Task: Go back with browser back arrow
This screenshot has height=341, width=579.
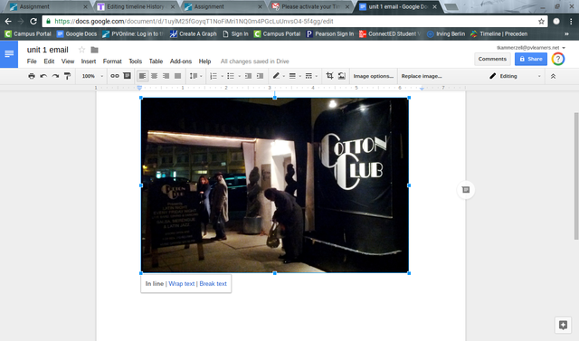Action: tap(8, 22)
